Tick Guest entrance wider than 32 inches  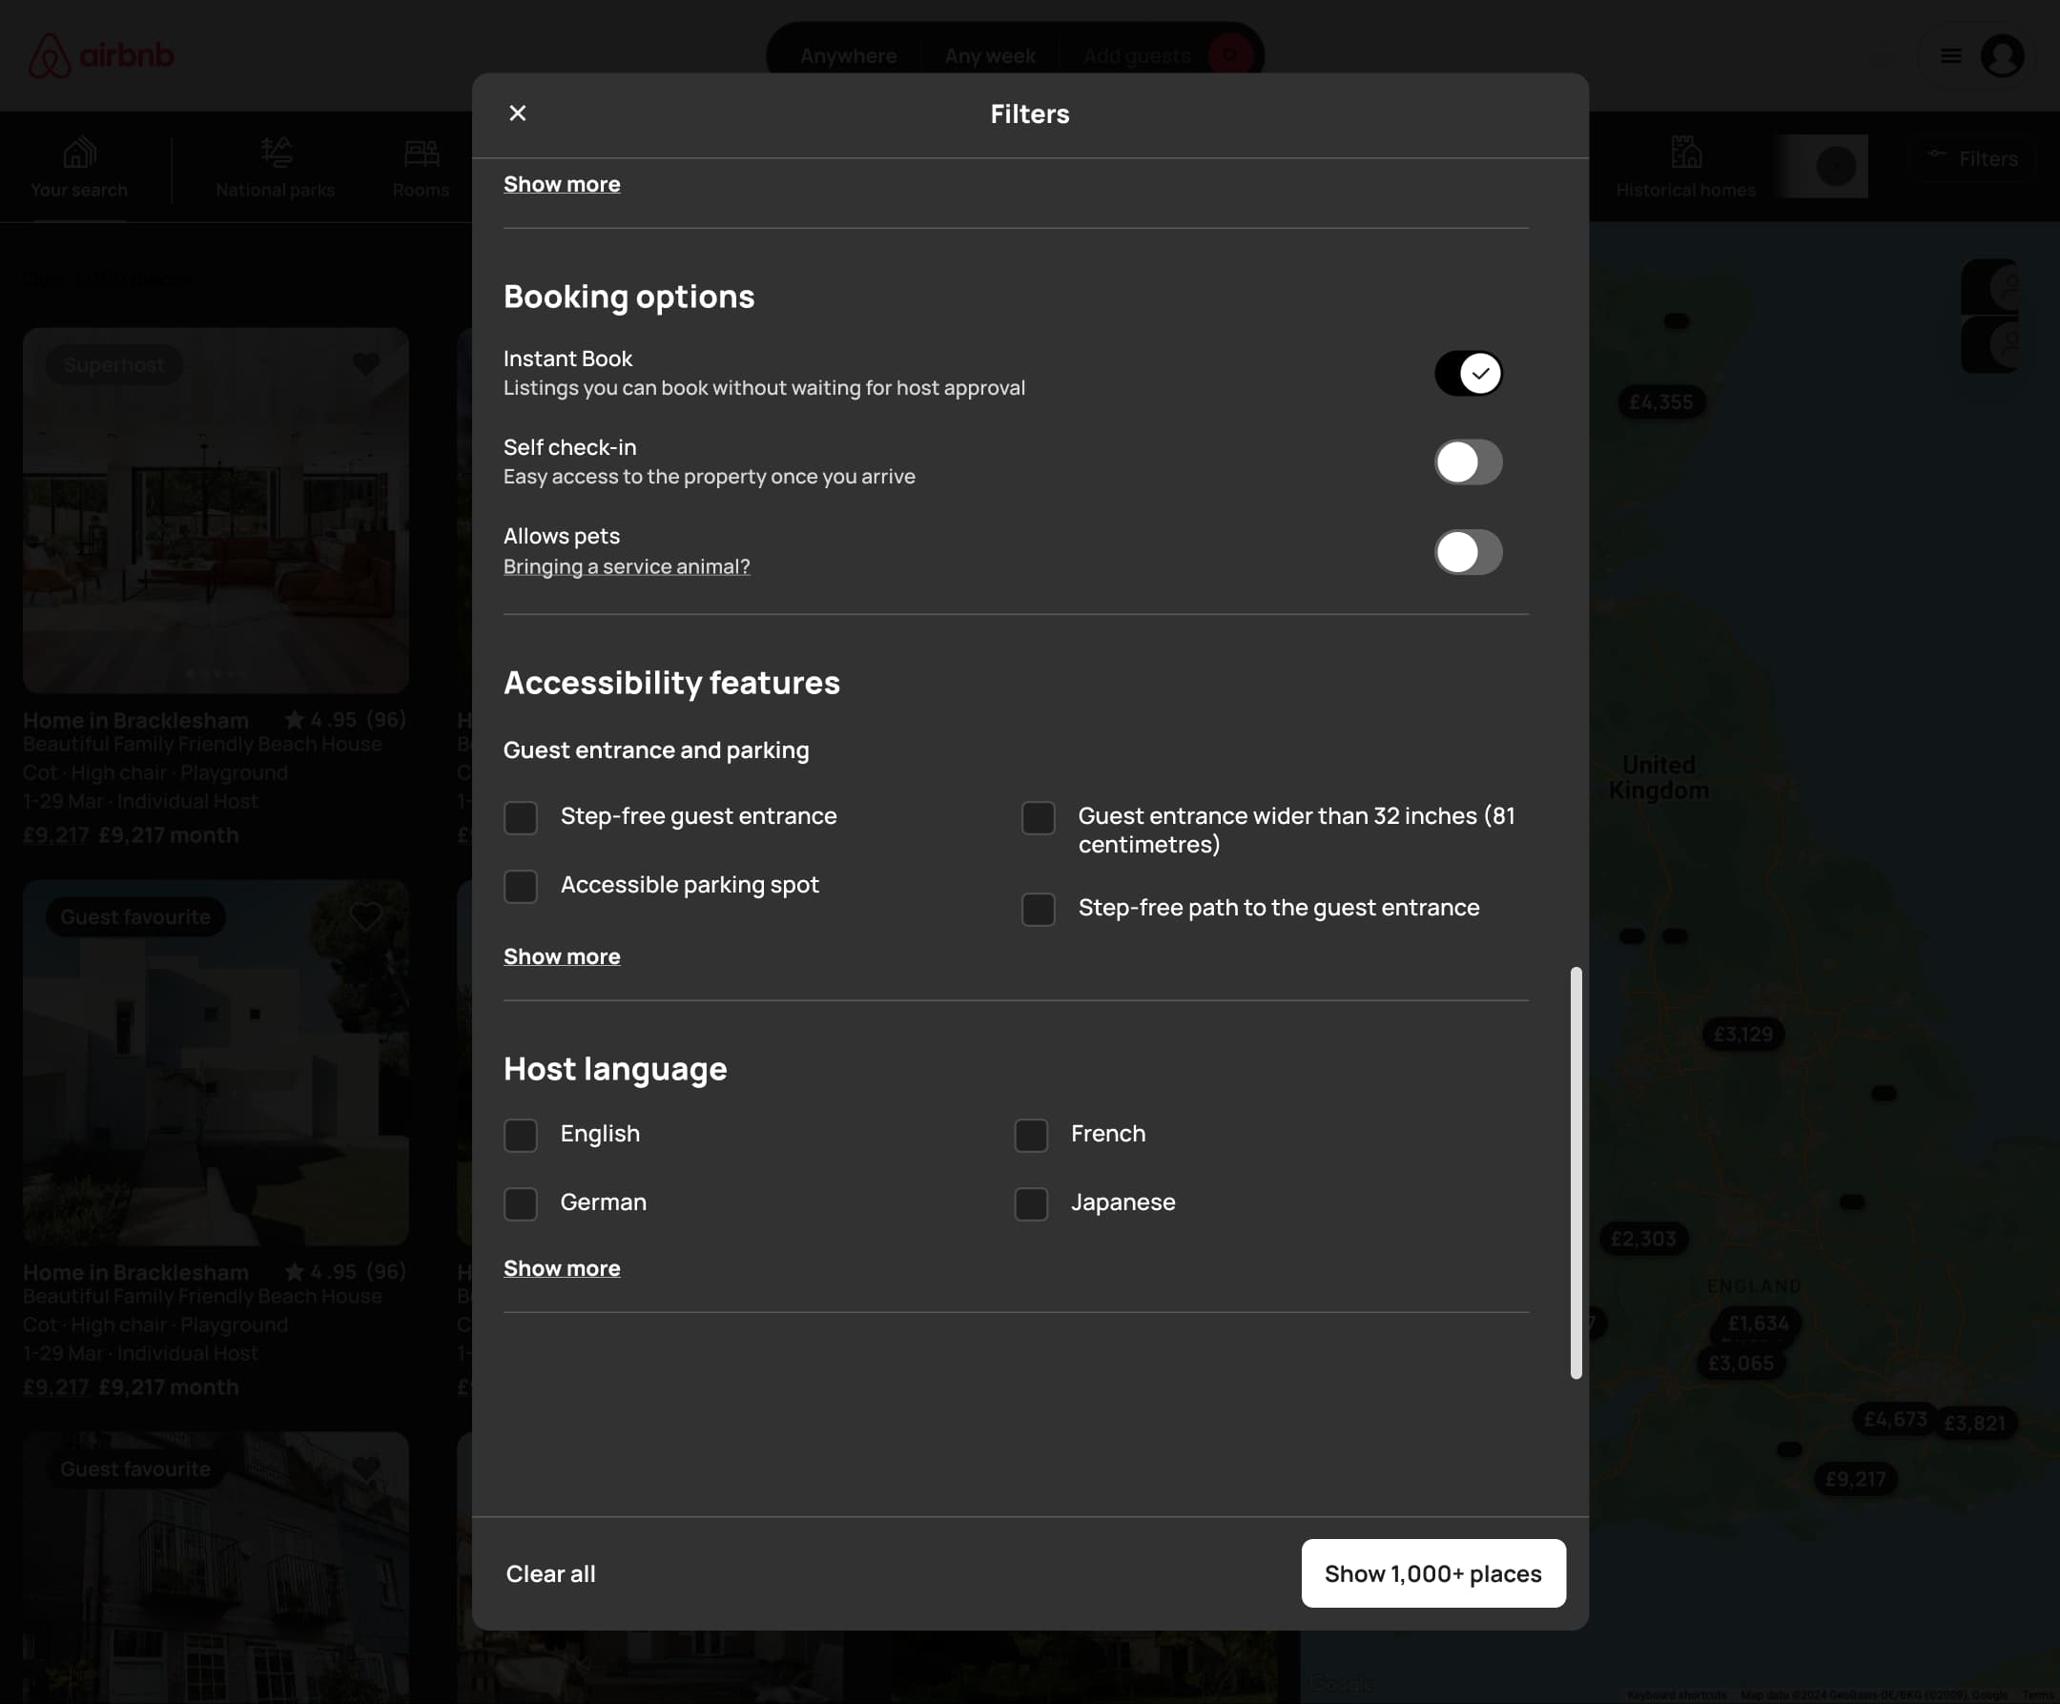[x=1038, y=817]
